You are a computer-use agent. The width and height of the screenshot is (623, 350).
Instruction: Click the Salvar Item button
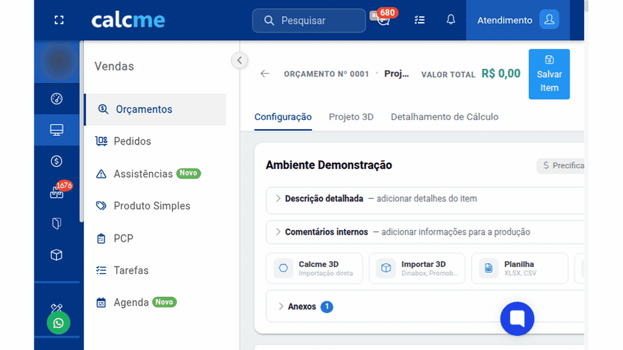click(549, 74)
